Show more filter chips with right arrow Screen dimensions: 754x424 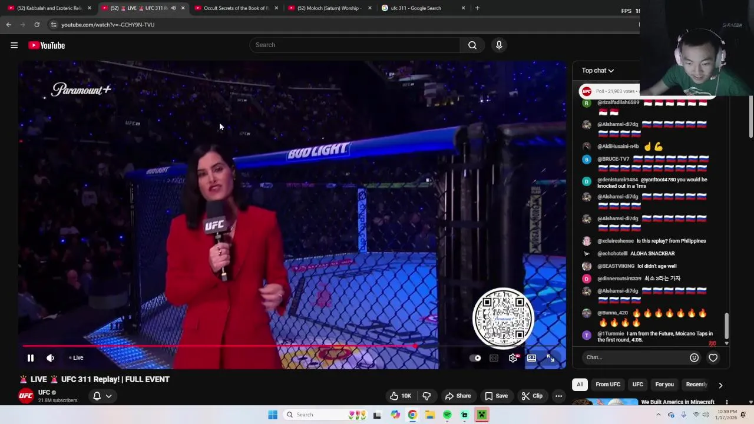[720, 385]
